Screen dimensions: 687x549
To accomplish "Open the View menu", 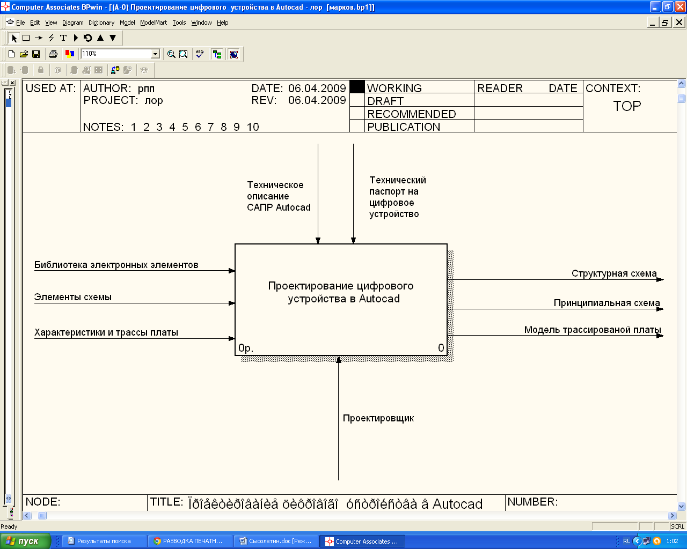I will coord(51,23).
